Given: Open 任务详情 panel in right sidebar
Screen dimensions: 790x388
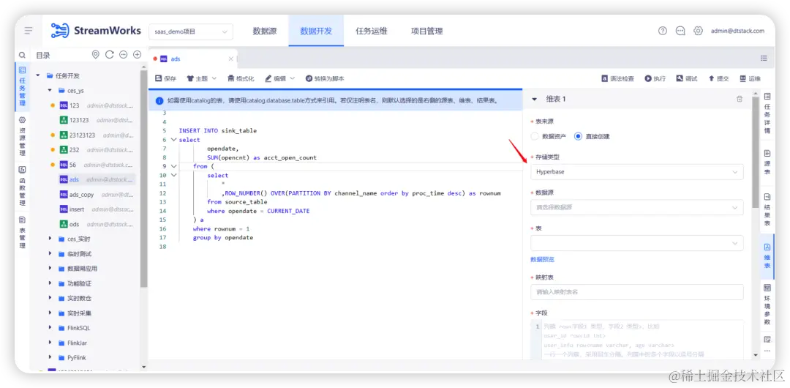Looking at the screenshot, I should click(767, 113).
